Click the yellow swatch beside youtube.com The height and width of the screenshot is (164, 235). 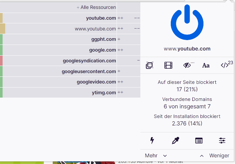point(1,18)
